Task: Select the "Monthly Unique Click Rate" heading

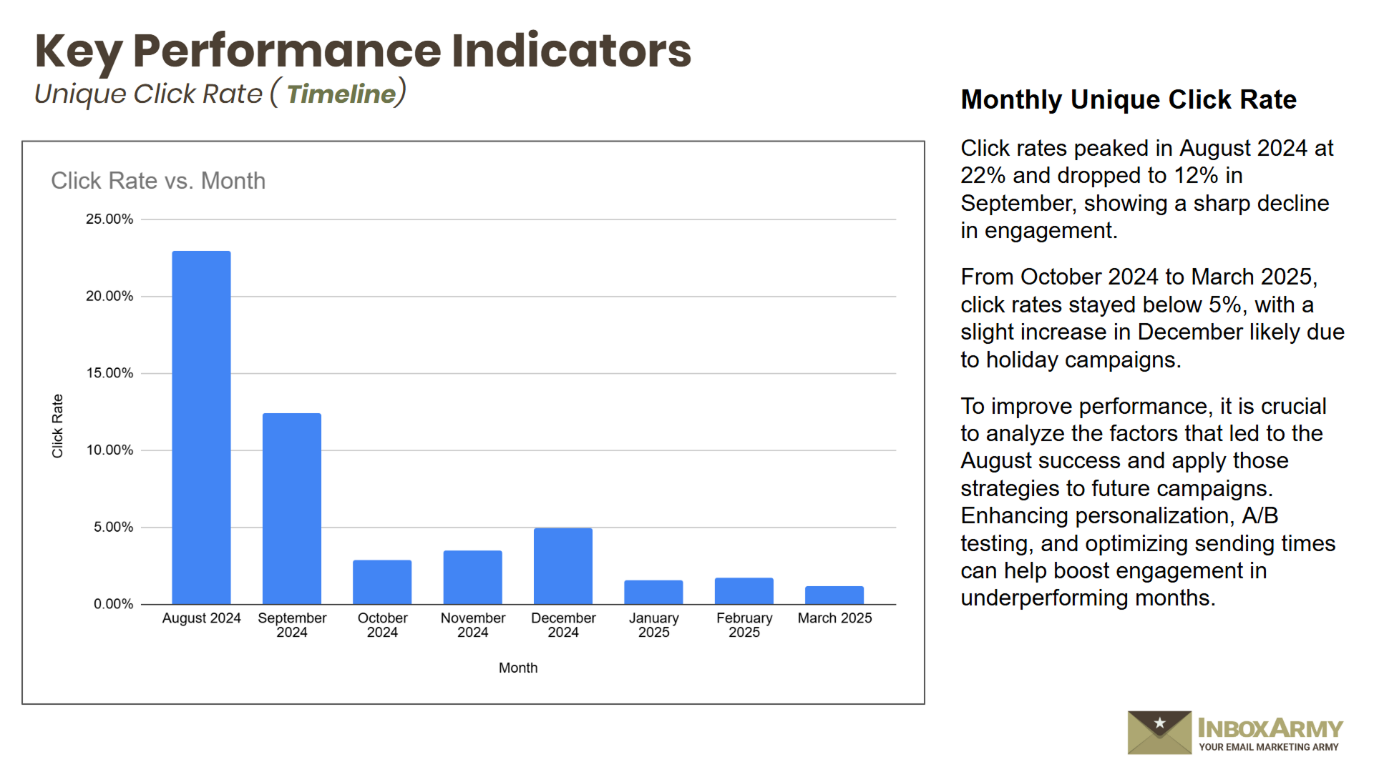Action: click(x=1128, y=99)
